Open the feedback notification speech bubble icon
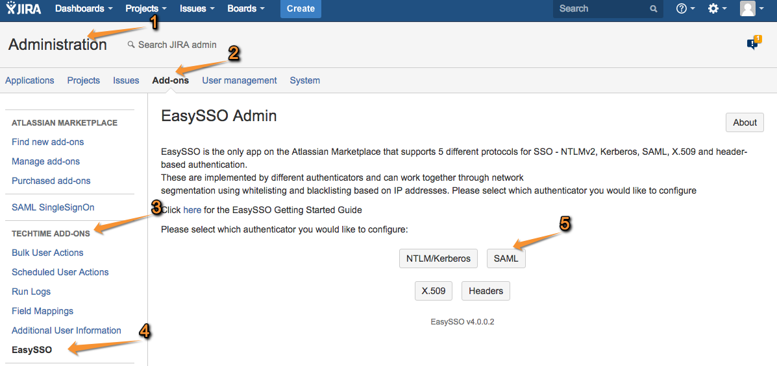Image resolution: width=777 pixels, height=366 pixels. 754,43
